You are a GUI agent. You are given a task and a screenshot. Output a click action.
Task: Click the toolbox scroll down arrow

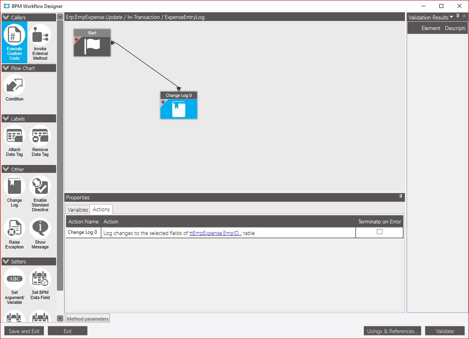pos(60,318)
